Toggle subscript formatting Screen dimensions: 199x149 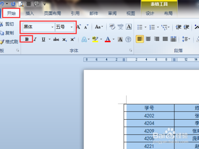(x=64, y=39)
